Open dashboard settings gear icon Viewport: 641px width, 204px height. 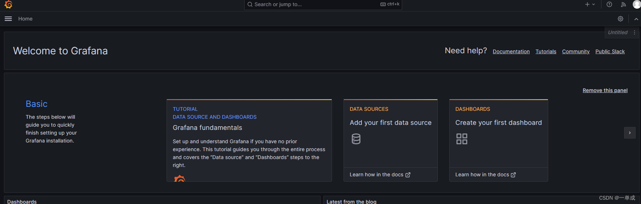click(x=620, y=19)
